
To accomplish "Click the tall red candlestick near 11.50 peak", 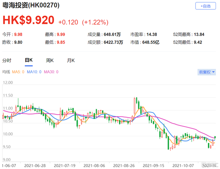I will pyautogui.click(x=135, y=106).
